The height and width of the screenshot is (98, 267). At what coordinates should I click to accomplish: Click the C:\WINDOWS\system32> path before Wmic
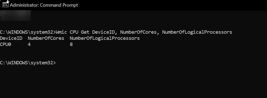click(x=28, y=32)
